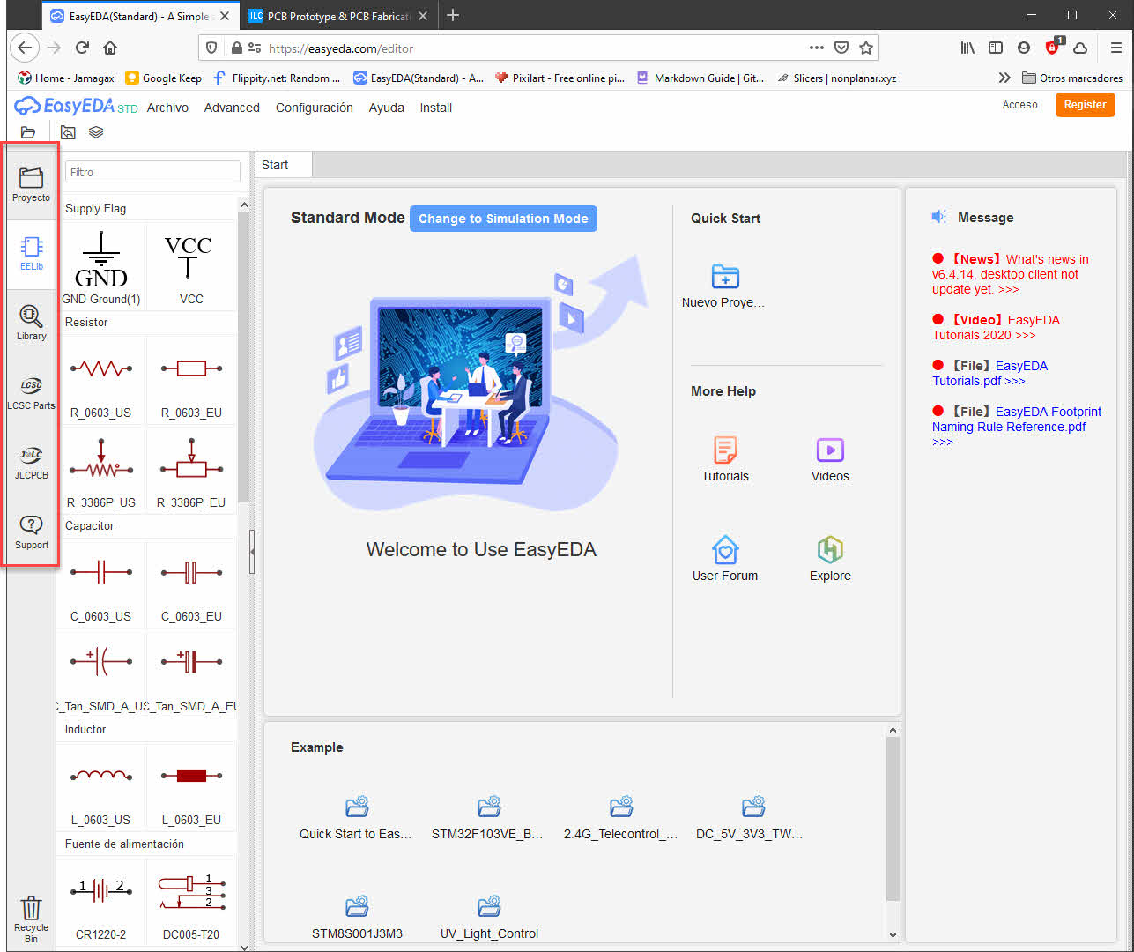Open the Configuración menu

[315, 108]
